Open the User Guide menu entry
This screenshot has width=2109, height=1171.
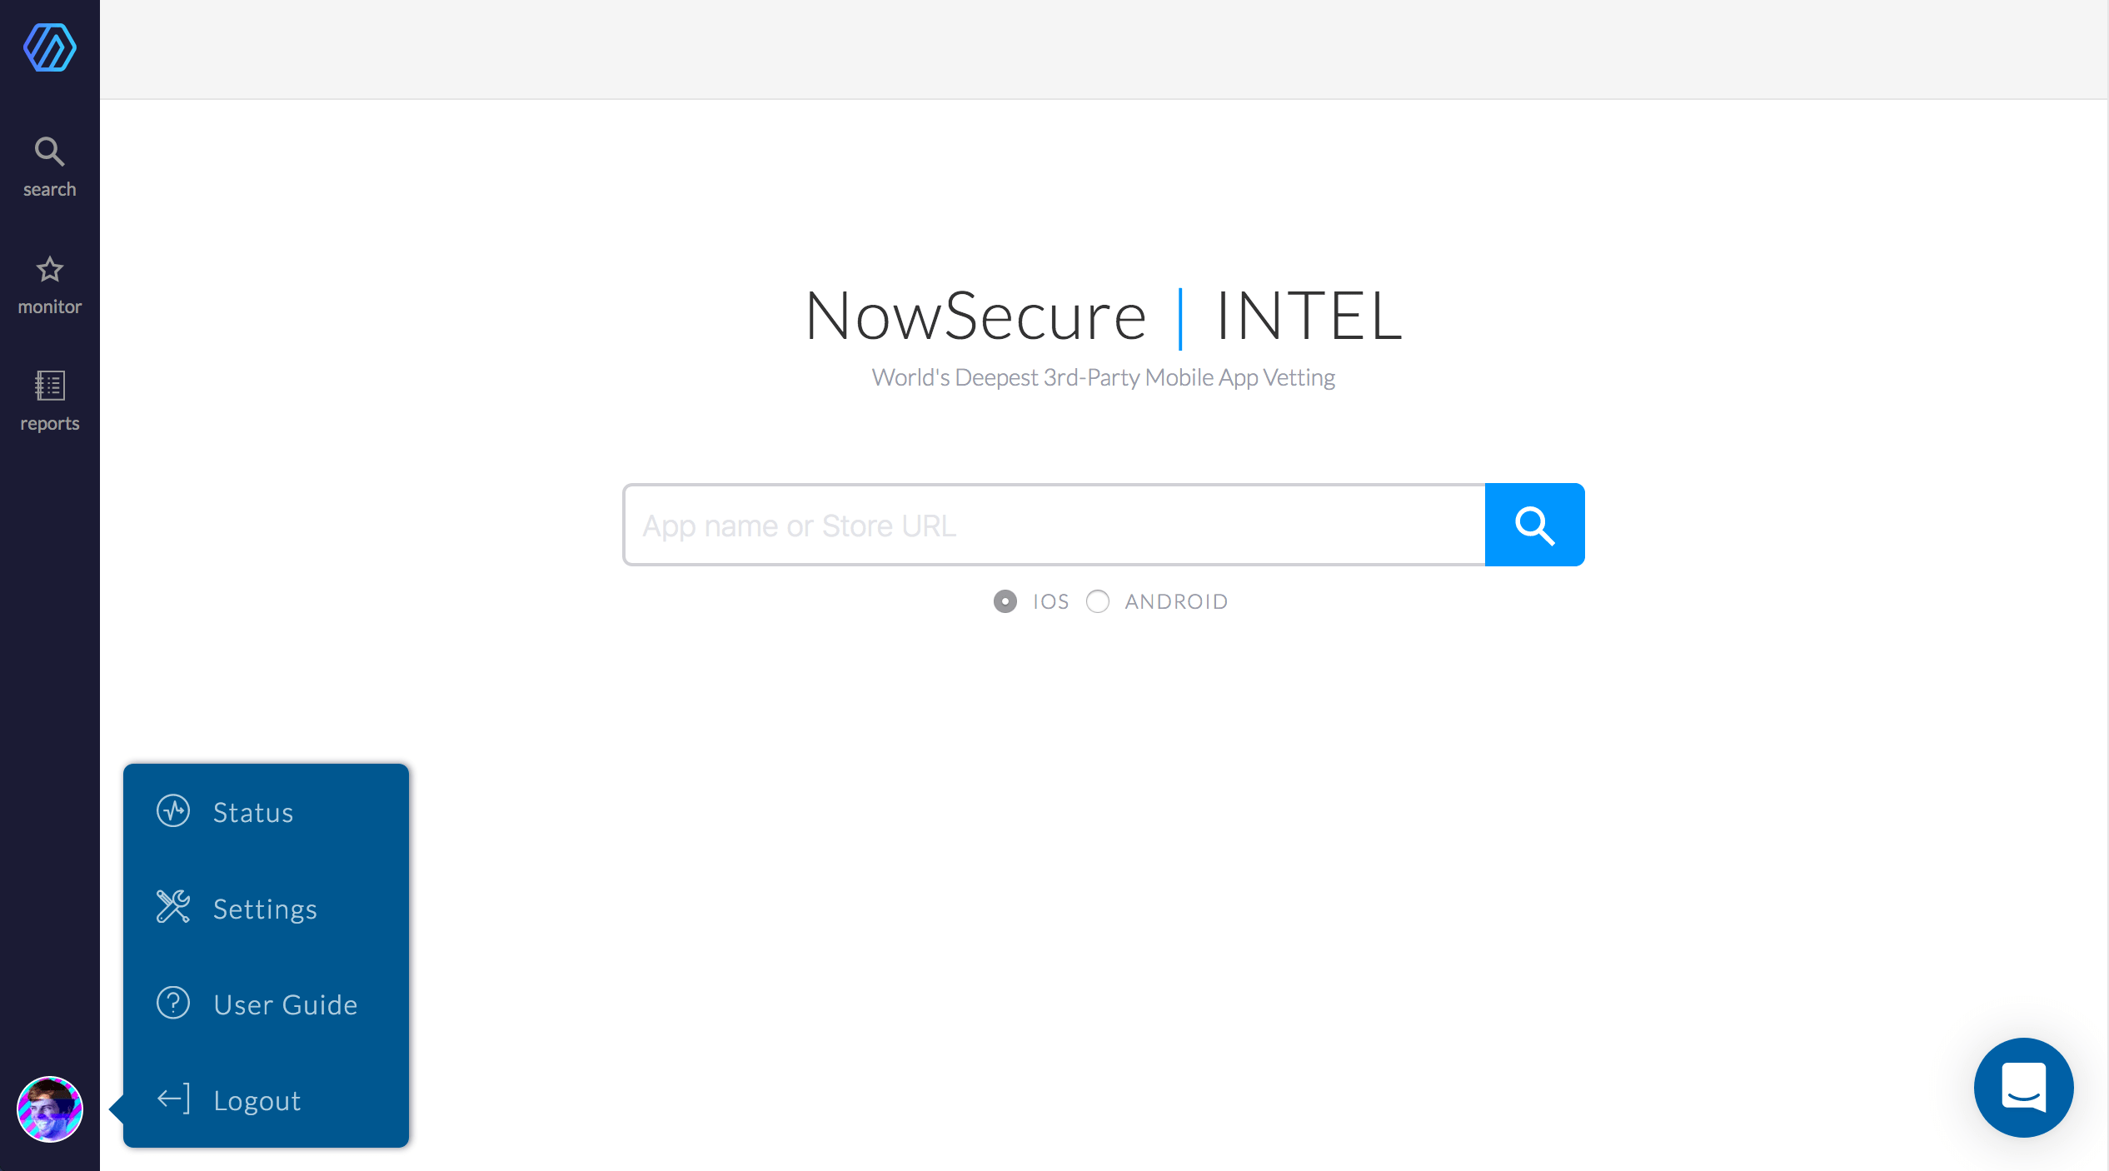(284, 1004)
